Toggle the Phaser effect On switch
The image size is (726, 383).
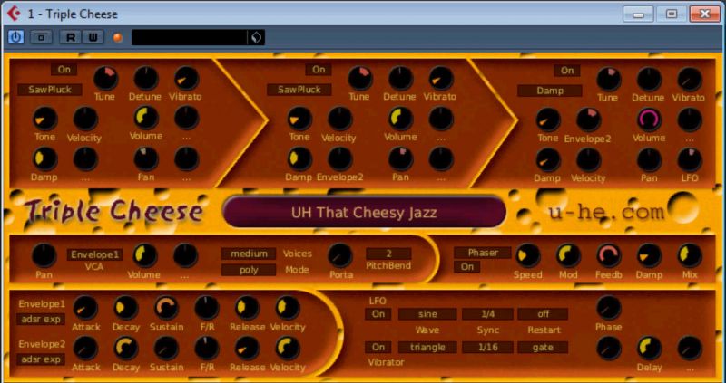pos(466,266)
